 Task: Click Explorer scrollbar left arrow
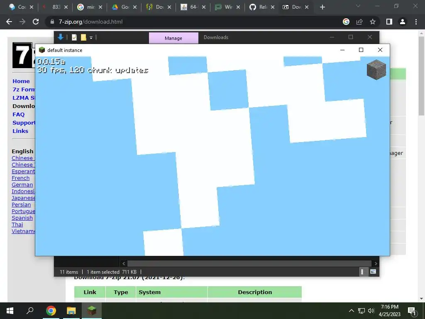(x=124, y=263)
